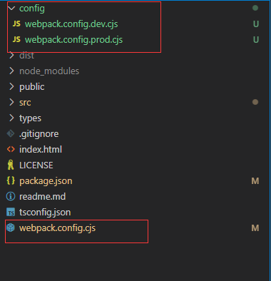This screenshot has width=271, height=281.
Task: Open the root webpack.config.cjs file
Action: [x=57, y=228]
